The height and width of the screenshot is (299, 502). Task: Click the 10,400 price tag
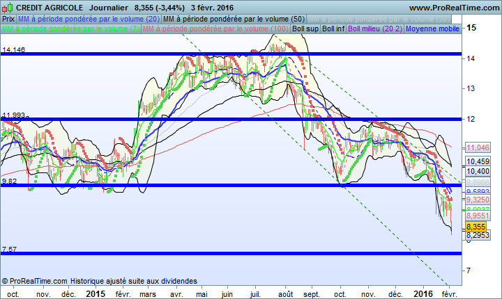[478, 172]
